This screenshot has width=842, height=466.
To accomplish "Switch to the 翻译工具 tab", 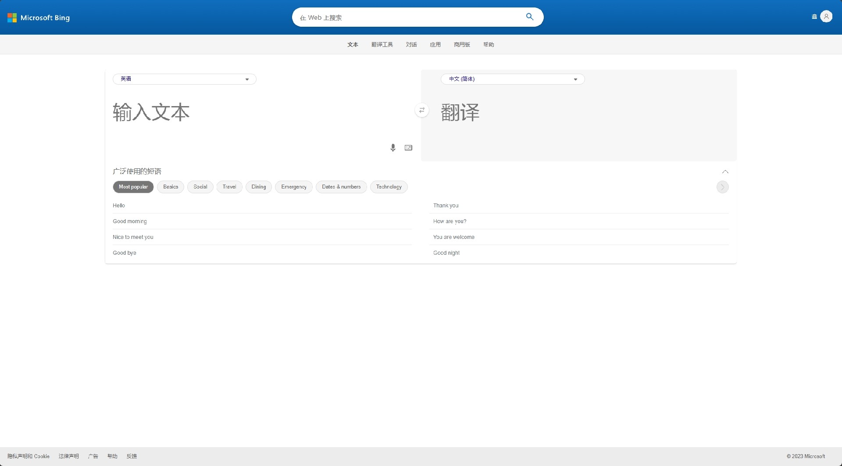I will (x=382, y=45).
